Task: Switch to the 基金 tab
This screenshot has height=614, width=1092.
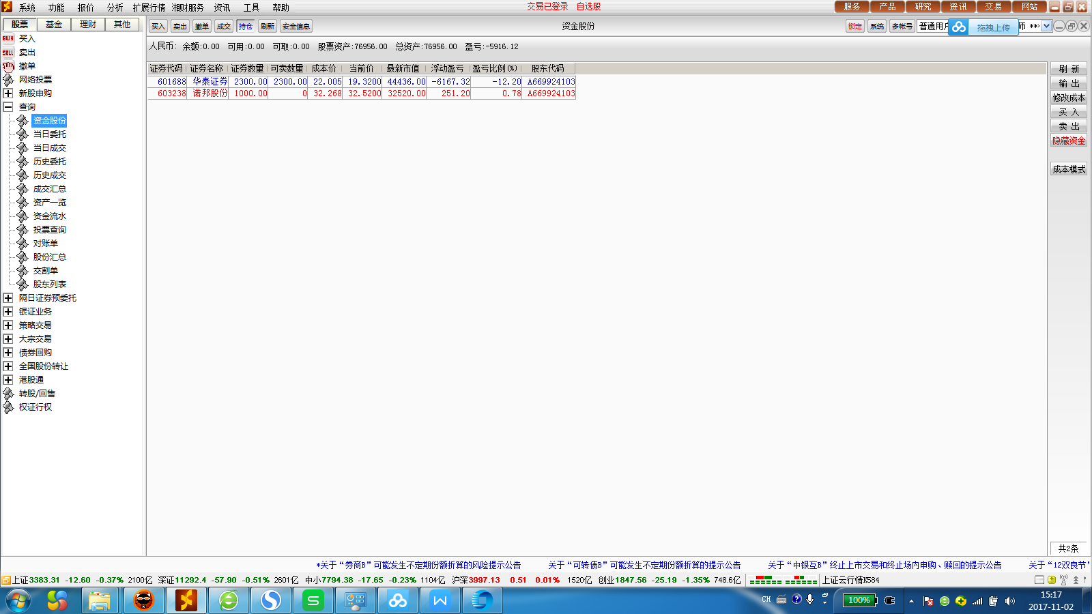Action: click(54, 25)
